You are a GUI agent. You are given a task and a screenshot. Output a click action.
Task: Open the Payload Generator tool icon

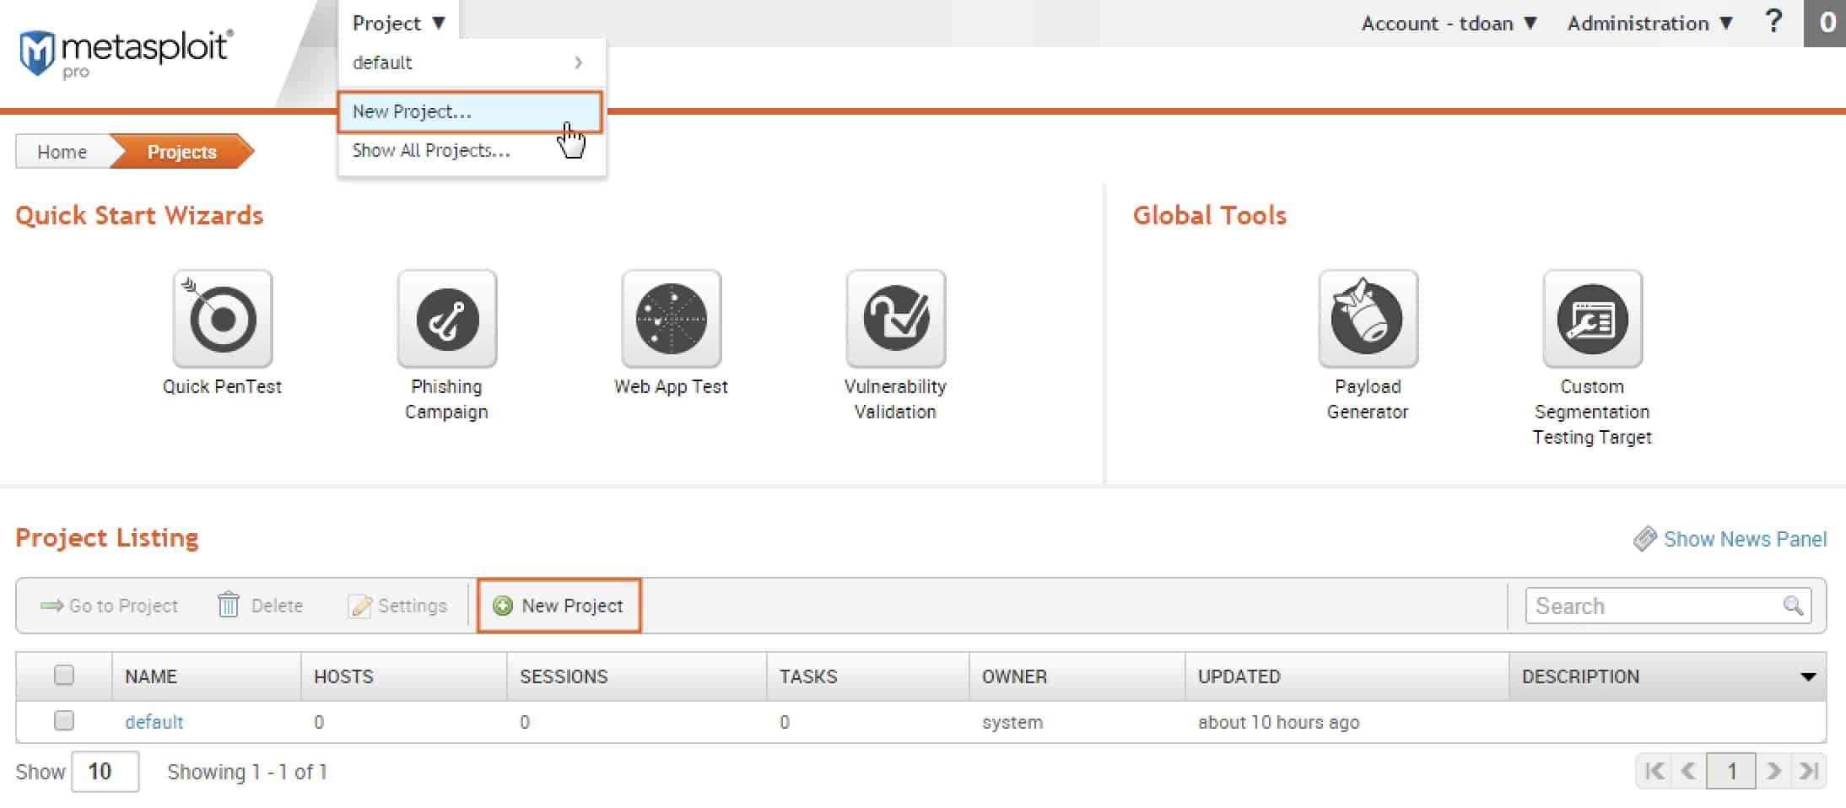click(1368, 319)
